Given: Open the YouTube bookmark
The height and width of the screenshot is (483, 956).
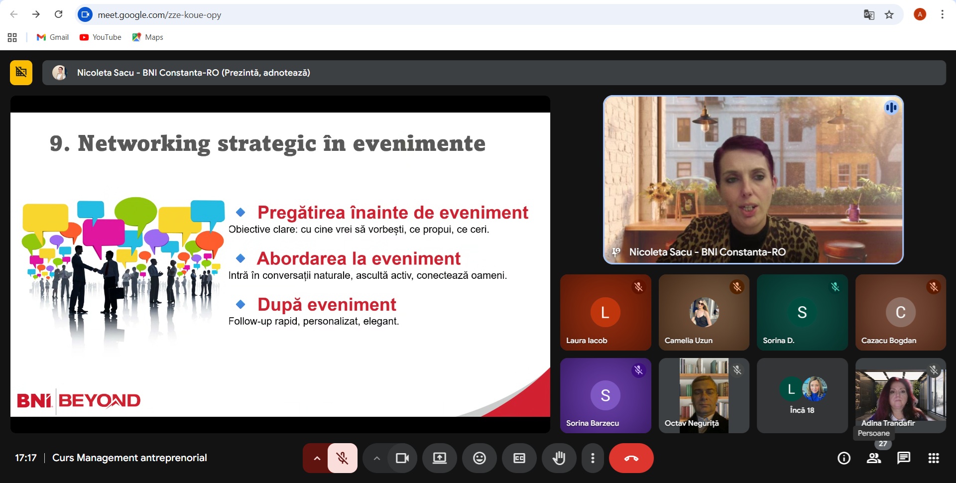Looking at the screenshot, I should tap(101, 37).
